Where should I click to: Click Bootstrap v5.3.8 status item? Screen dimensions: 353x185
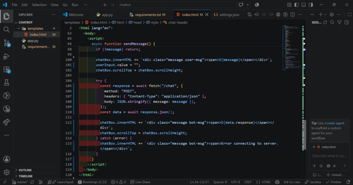92,182
